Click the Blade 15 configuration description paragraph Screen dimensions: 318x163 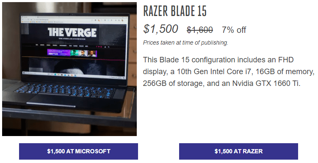229,72
